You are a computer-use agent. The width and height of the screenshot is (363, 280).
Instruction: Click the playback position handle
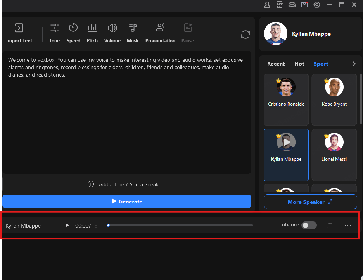(108, 225)
